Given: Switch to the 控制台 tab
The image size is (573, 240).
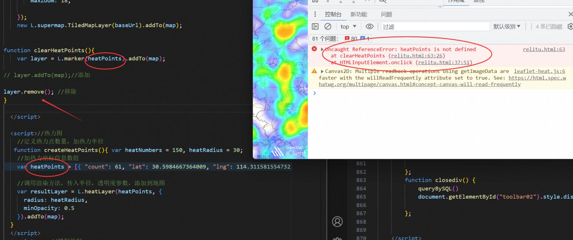Looking at the screenshot, I should pos(333,14).
